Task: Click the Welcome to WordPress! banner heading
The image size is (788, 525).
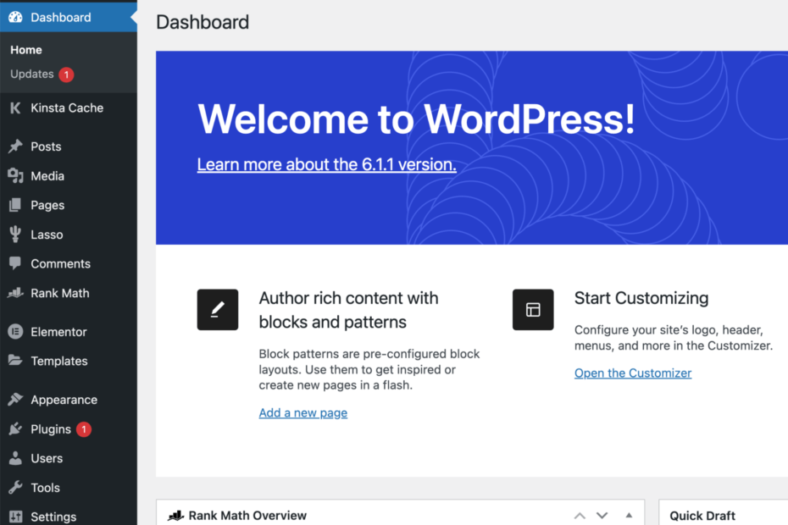Action: pyautogui.click(x=416, y=119)
